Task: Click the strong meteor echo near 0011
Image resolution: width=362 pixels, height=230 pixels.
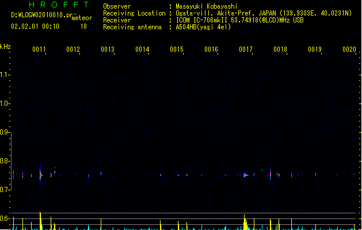Action: (x=40, y=175)
